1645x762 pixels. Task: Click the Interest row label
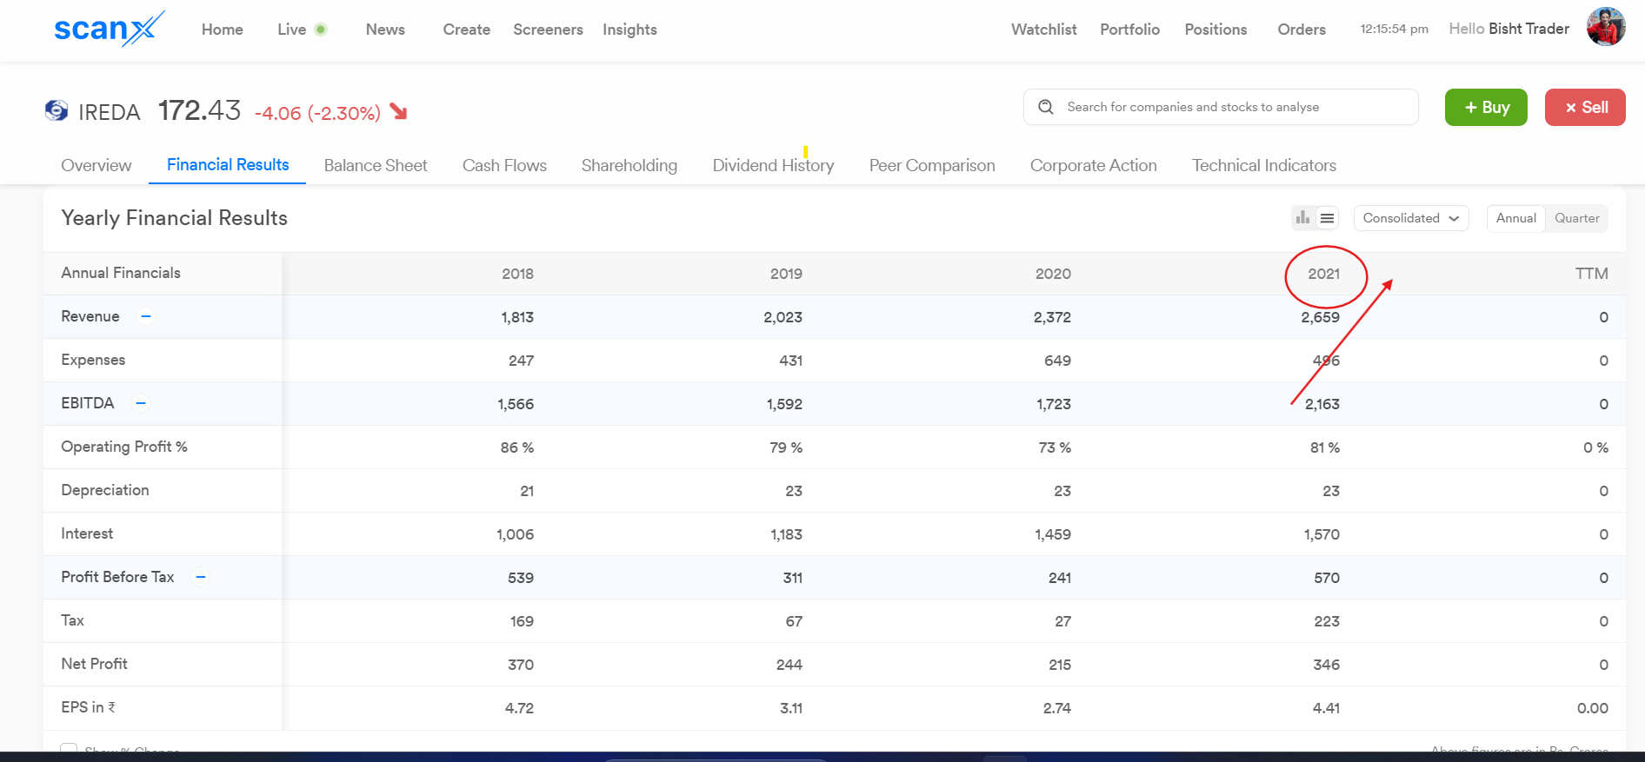(x=87, y=533)
